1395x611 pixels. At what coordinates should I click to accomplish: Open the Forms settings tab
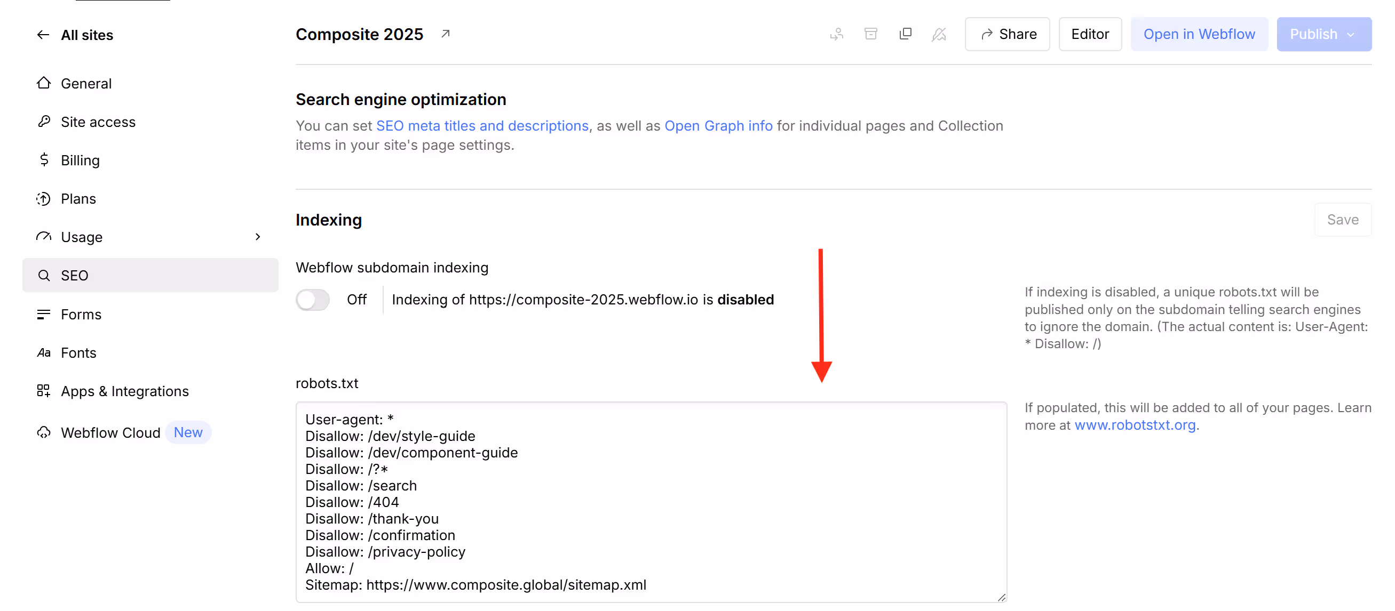[x=81, y=315]
